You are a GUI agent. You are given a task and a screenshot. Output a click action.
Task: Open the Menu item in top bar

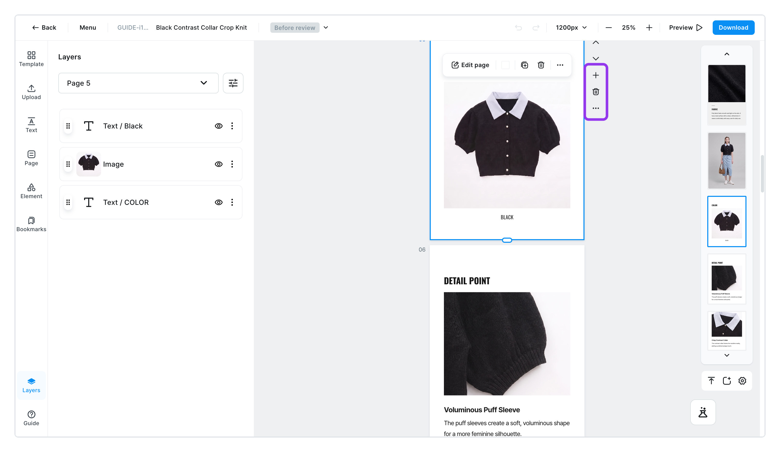(88, 28)
